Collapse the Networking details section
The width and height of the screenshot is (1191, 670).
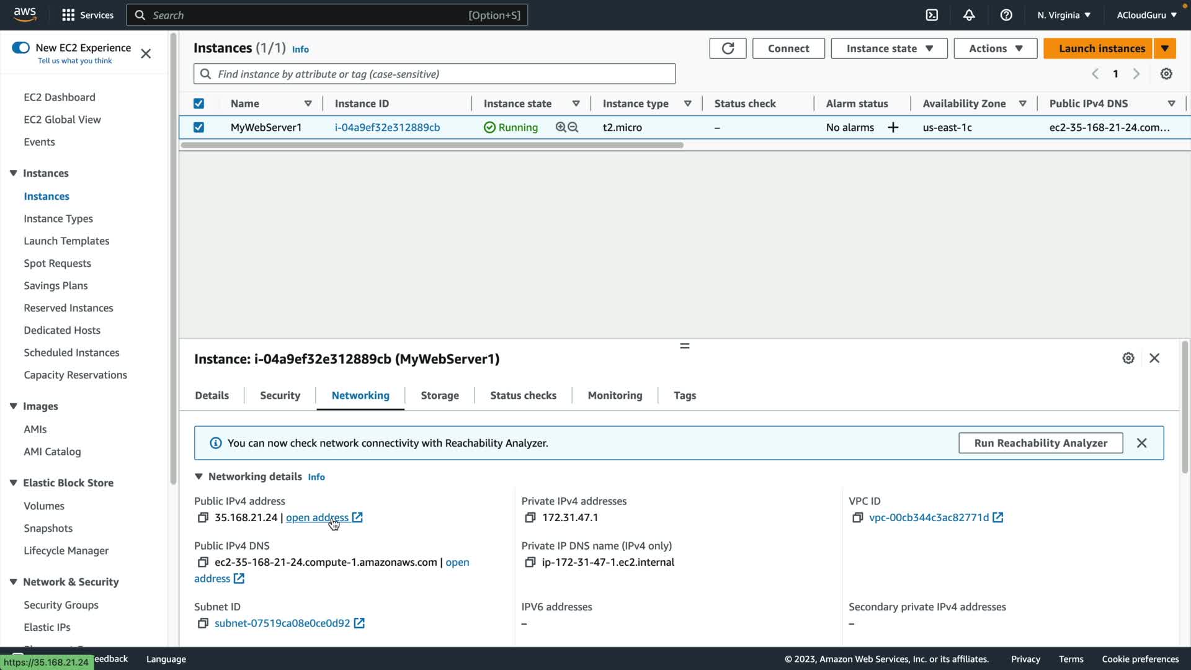pyautogui.click(x=198, y=476)
